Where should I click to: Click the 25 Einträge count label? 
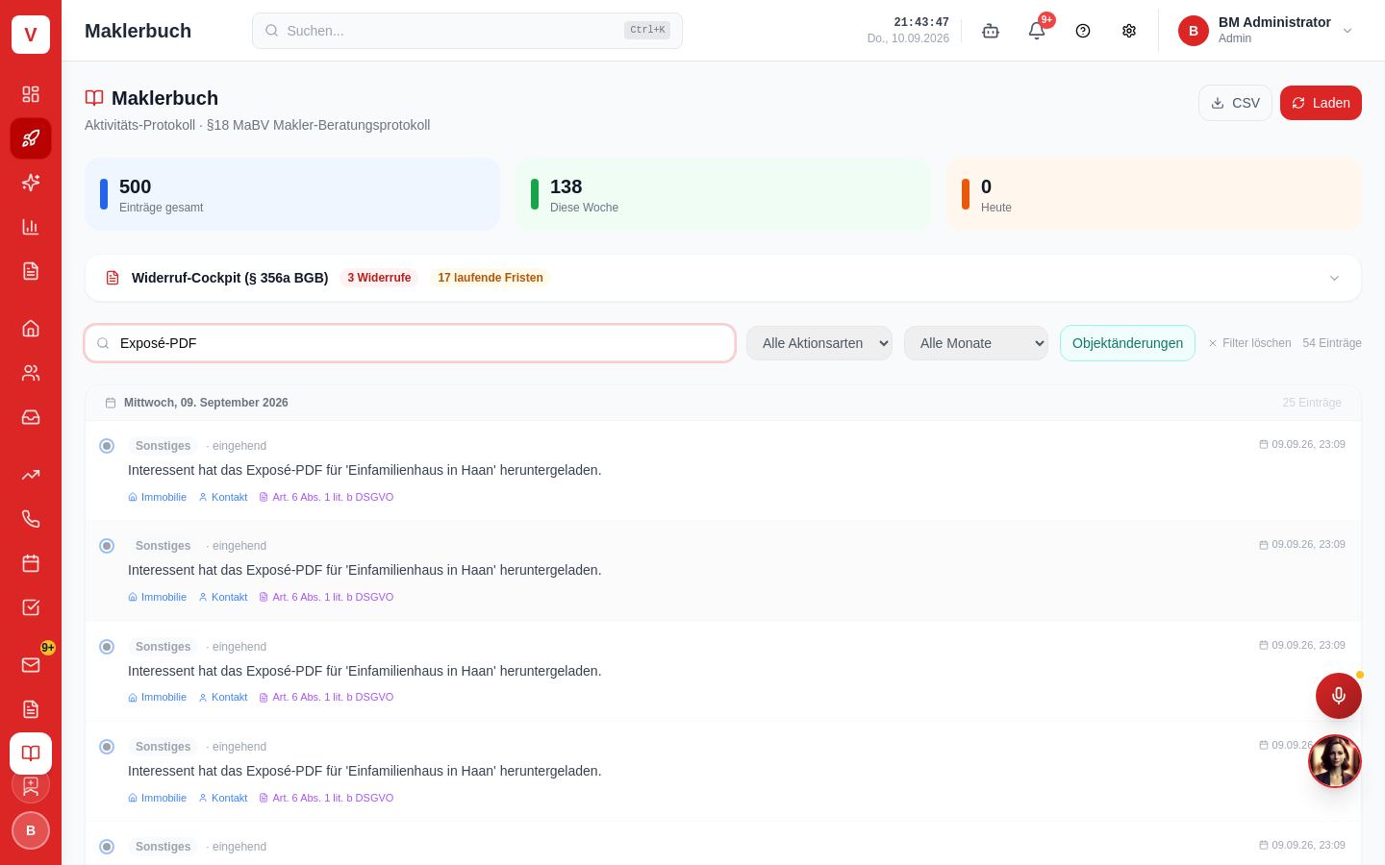pyautogui.click(x=1312, y=403)
